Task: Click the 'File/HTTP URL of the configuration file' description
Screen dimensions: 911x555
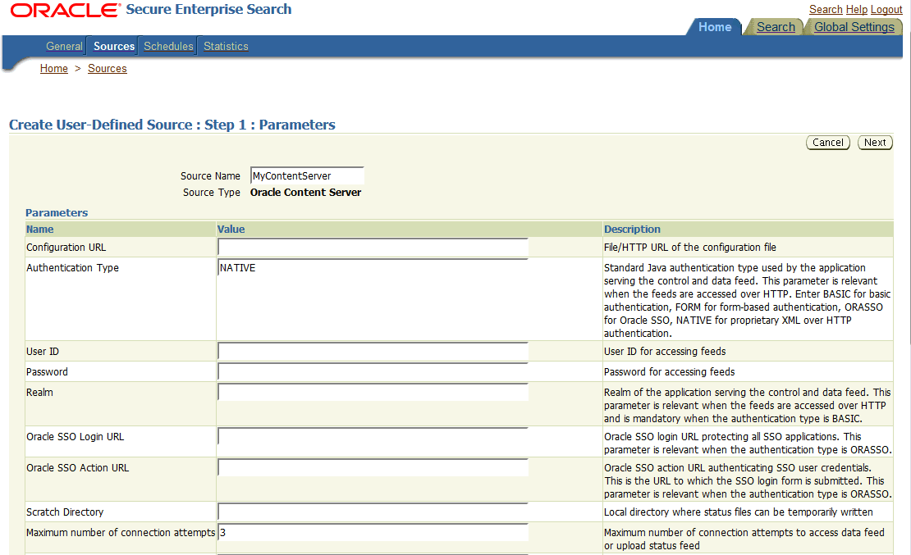Action: 689,248
